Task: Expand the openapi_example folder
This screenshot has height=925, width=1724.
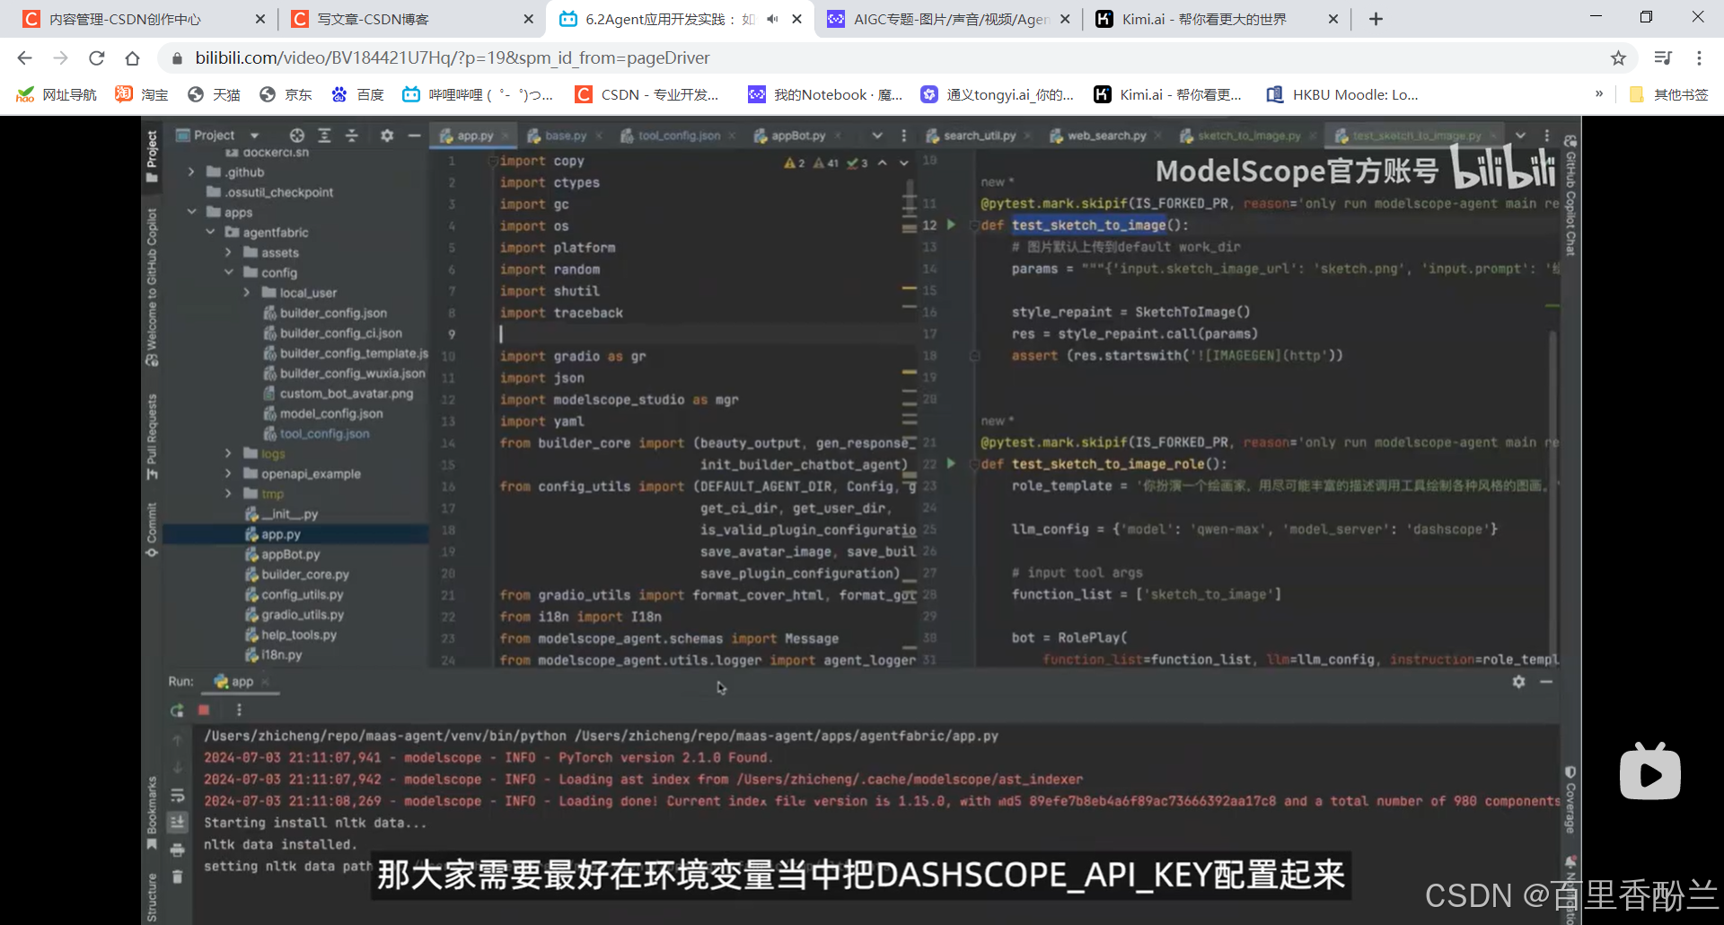Action: (x=228, y=474)
